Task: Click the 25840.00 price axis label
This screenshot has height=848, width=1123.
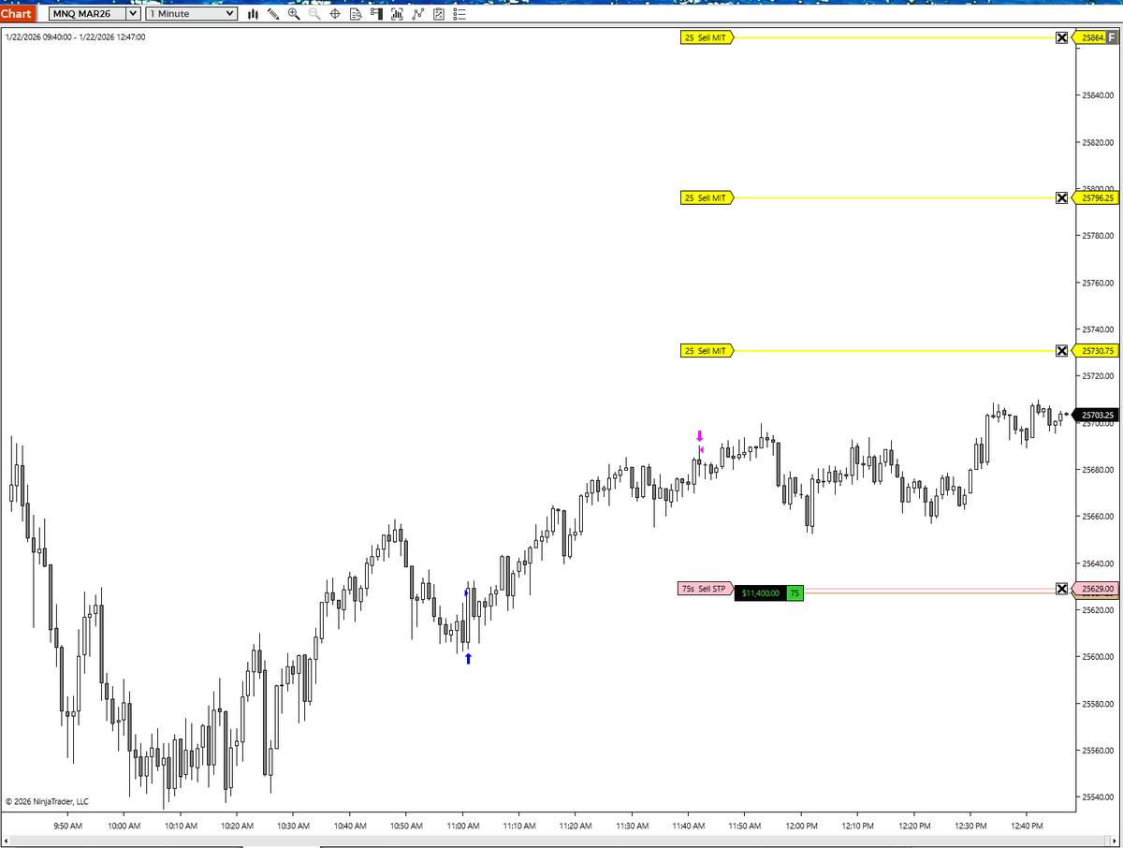Action: (x=1099, y=95)
